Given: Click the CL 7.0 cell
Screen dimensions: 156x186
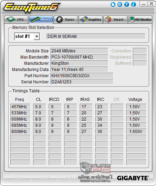Looking at the screenshot, I should [39, 113].
